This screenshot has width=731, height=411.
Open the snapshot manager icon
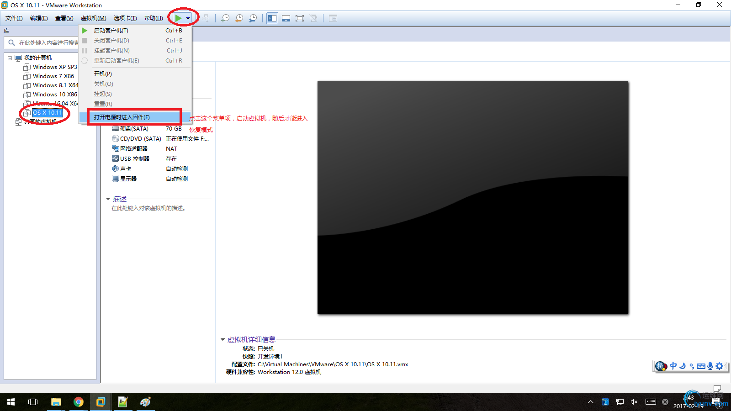tap(253, 18)
